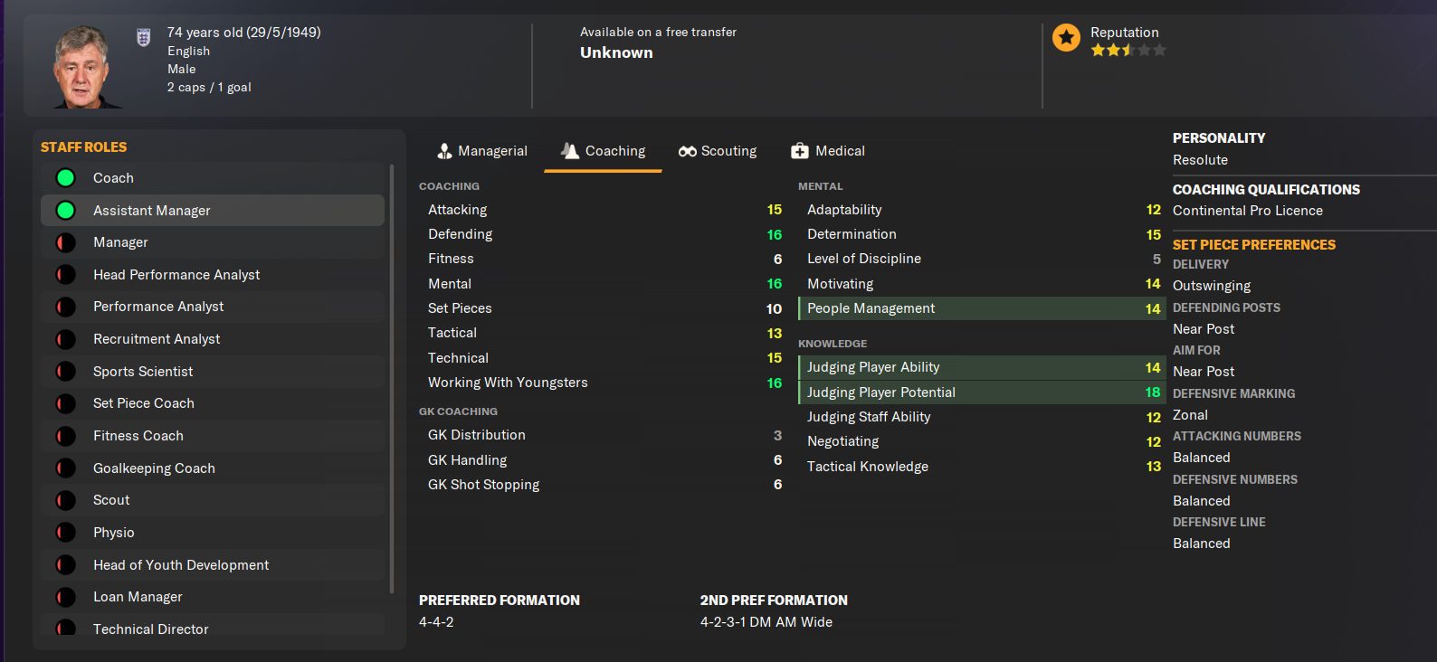The image size is (1437, 662).
Task: Click the Reputation star badge icon
Action: [x=1067, y=38]
